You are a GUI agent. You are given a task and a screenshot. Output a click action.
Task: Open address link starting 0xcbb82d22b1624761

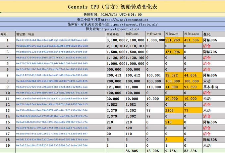[52, 81]
